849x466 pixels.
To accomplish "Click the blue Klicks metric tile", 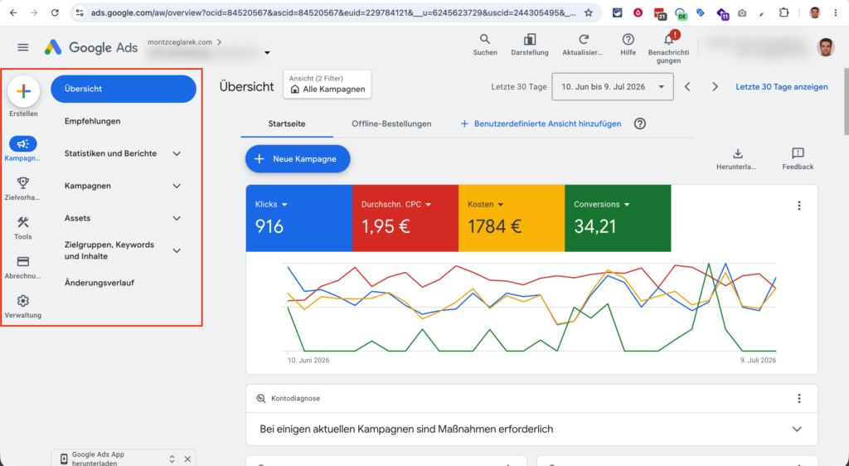I will point(298,218).
